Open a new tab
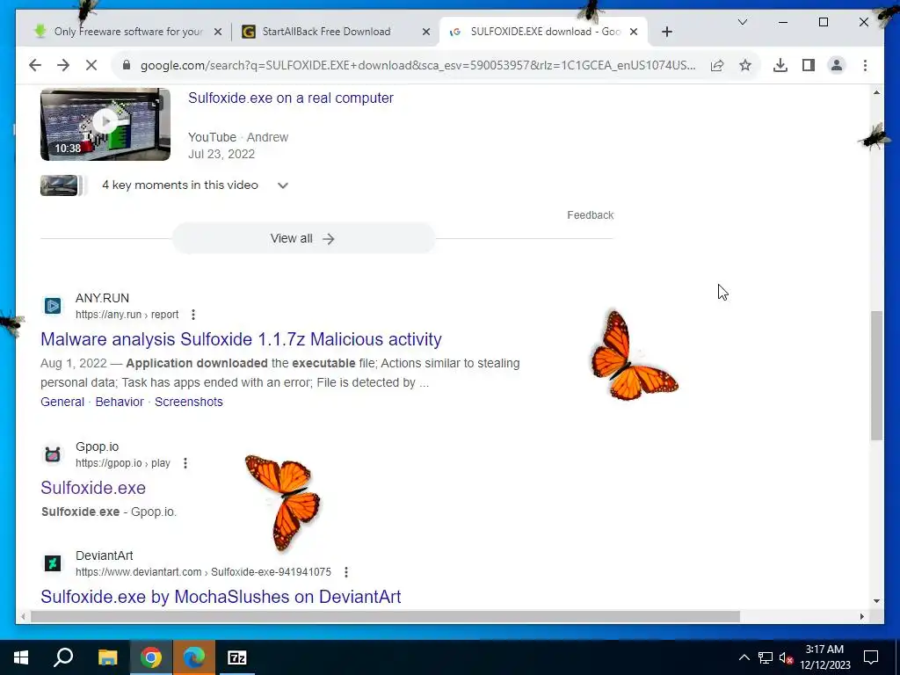The image size is (900, 675). pyautogui.click(x=666, y=32)
